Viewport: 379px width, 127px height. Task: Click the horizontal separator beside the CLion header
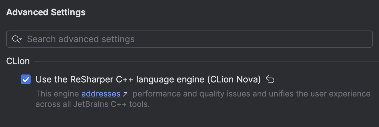pos(206,61)
